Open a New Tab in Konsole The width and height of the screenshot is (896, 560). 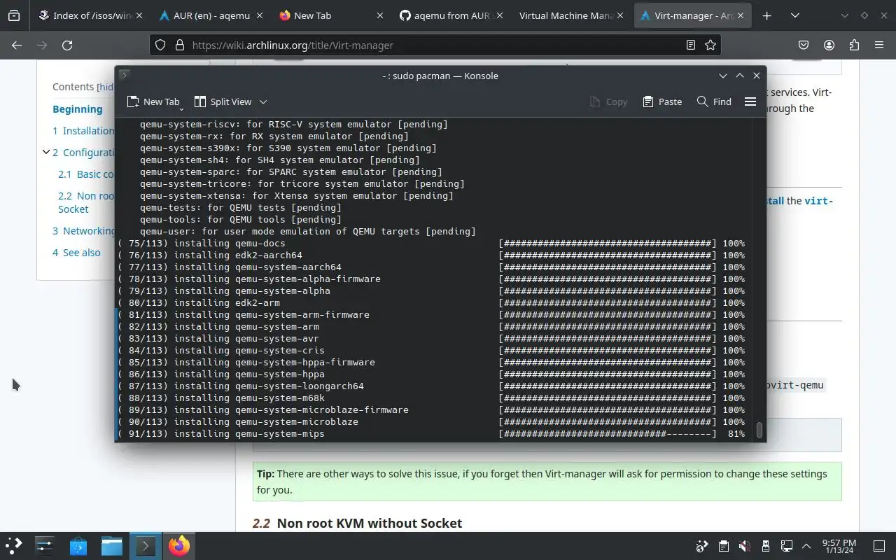(x=153, y=101)
